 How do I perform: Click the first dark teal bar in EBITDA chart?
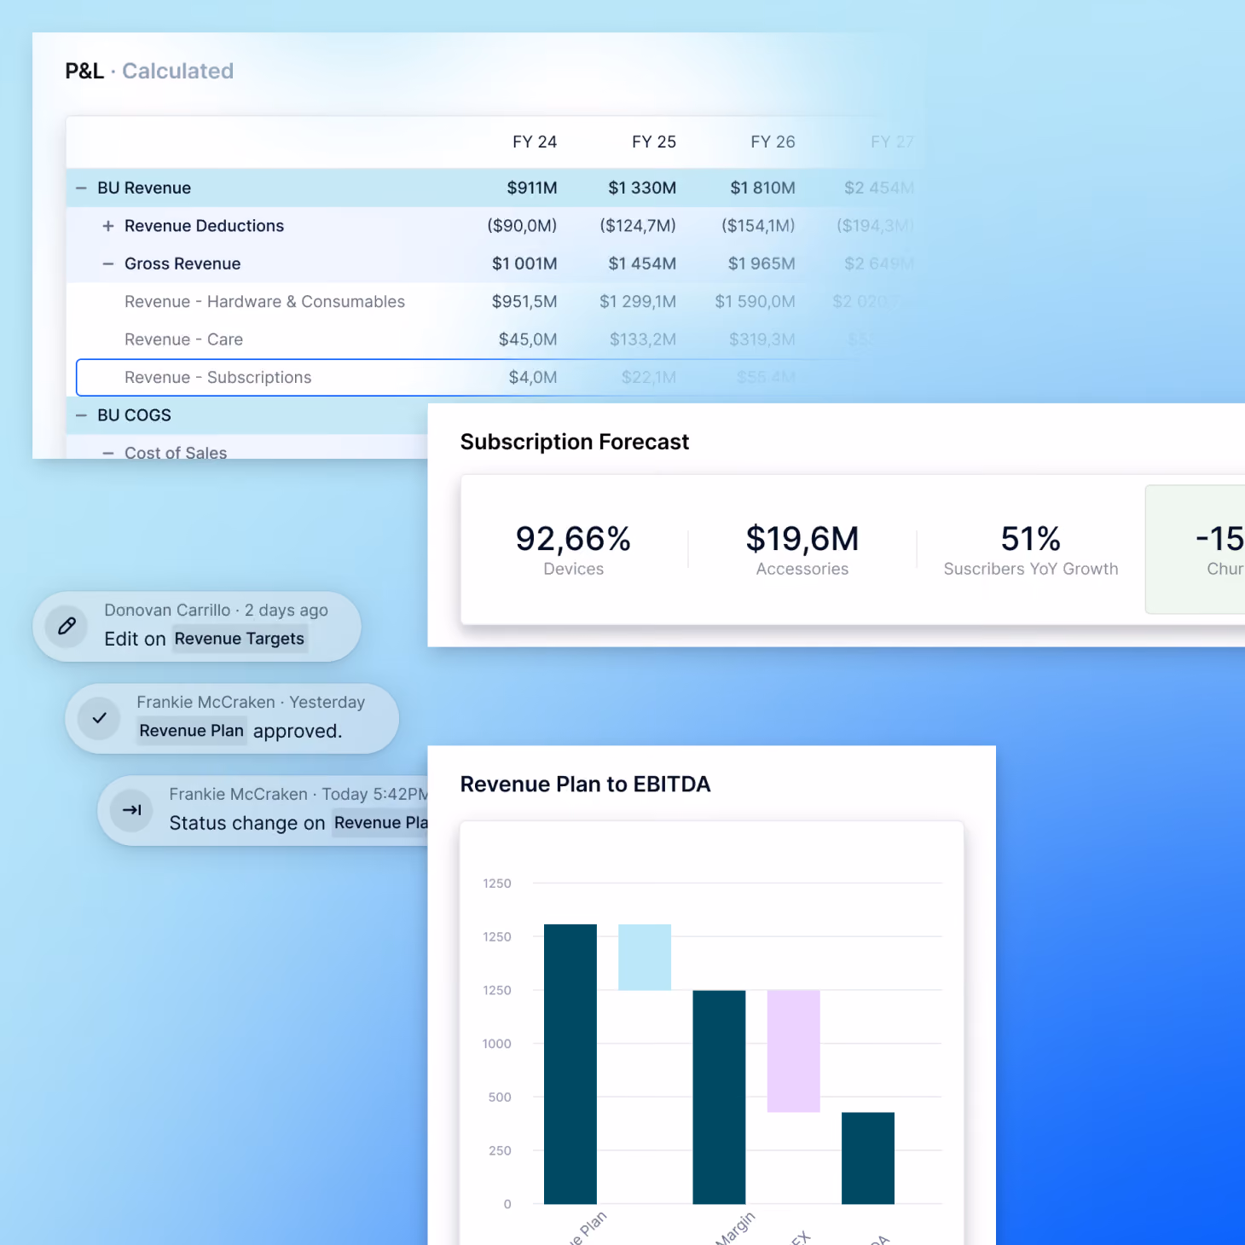coord(570,1064)
